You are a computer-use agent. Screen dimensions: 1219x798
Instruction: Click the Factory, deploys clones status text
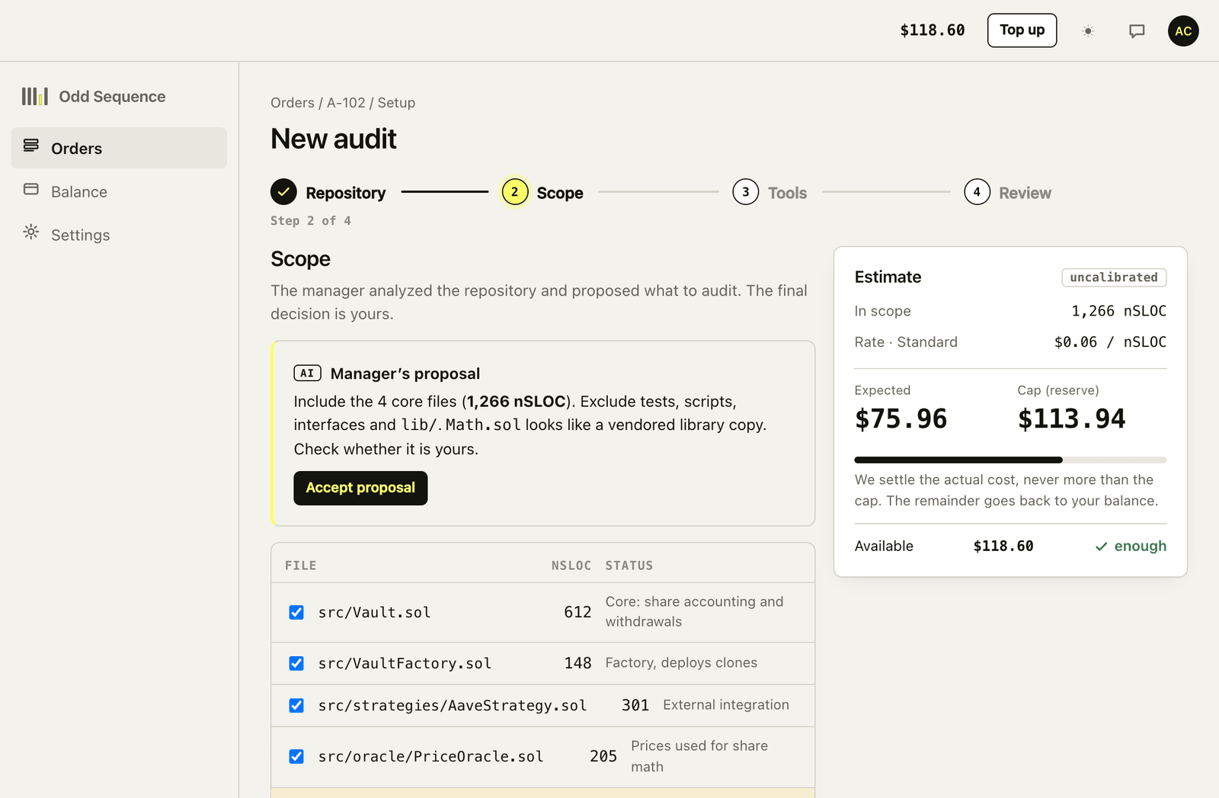click(x=681, y=663)
